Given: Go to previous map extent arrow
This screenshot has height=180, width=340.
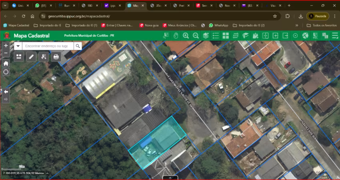Looking at the screenshot, I should (6, 92).
